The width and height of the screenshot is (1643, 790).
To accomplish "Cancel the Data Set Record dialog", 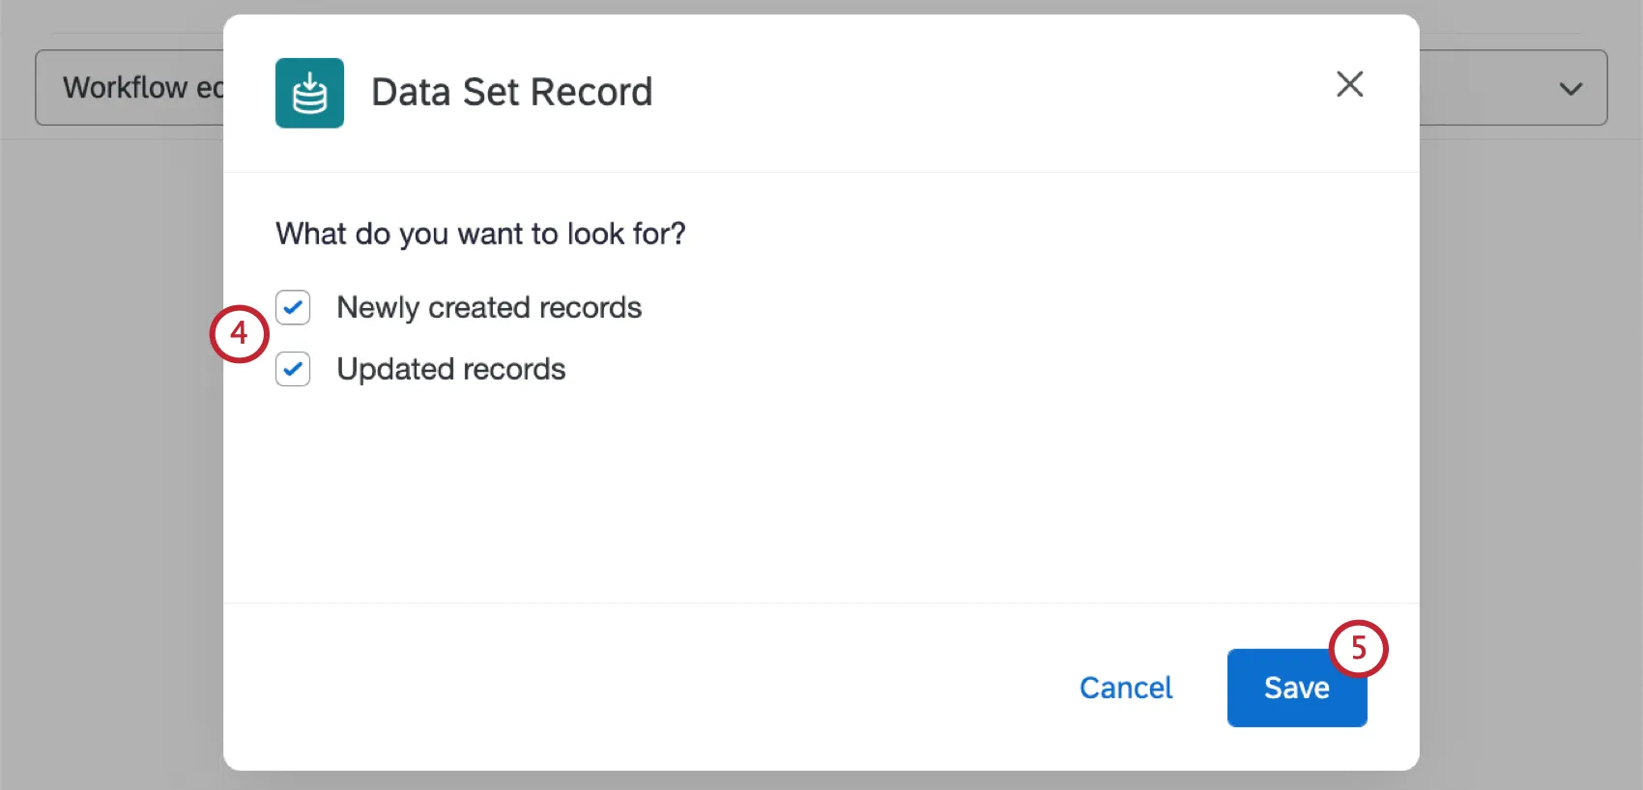I will click(x=1125, y=688).
